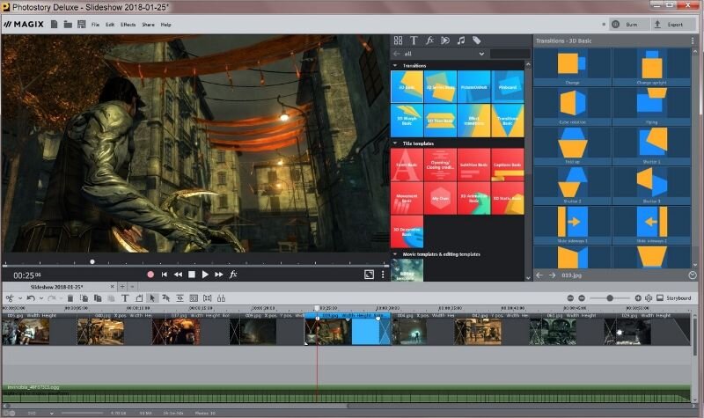Viewport: 704px width, 418px height.
Task: Open the templates grid view icon
Action: [x=398, y=40]
